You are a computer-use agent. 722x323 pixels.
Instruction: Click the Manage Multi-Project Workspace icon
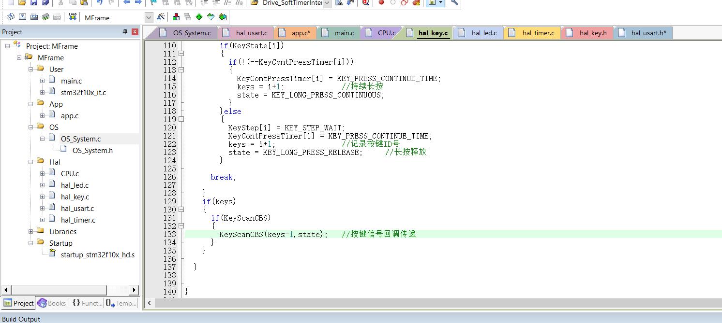click(187, 17)
